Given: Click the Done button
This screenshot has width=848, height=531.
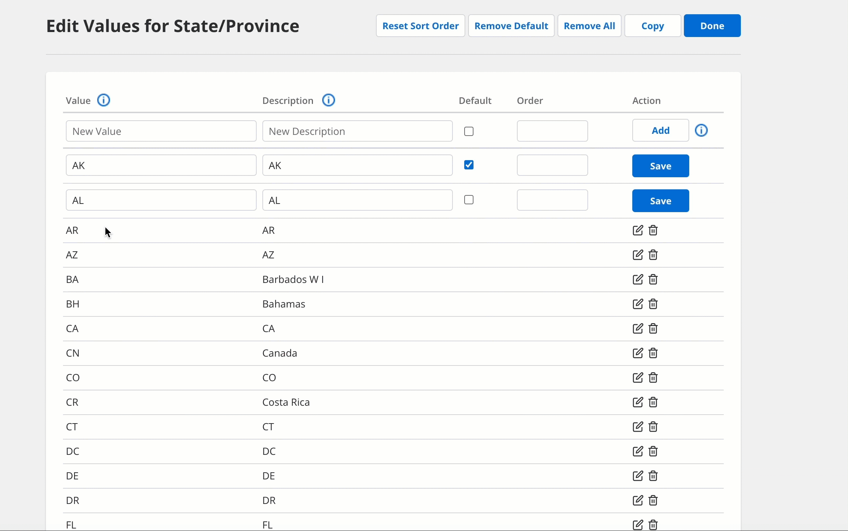Looking at the screenshot, I should [712, 26].
